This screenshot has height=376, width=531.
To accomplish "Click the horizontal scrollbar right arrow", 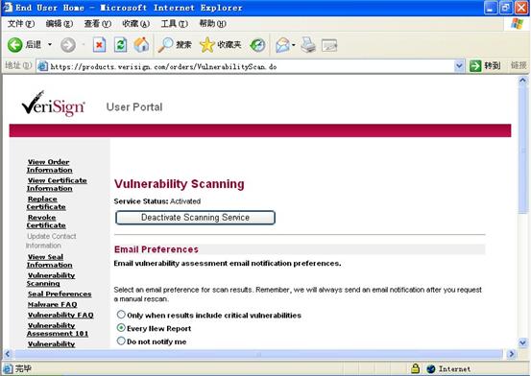I will click(512, 354).
